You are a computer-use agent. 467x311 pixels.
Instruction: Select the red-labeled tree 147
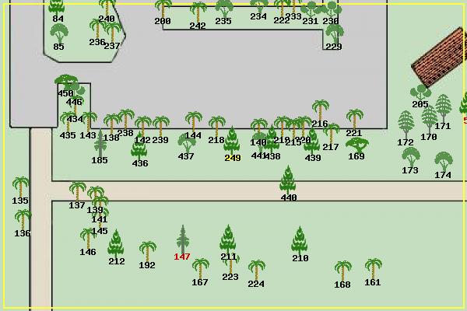click(182, 239)
